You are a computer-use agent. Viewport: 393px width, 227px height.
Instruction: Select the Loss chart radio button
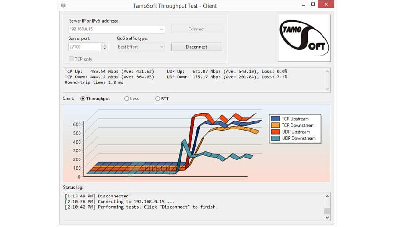pos(126,98)
